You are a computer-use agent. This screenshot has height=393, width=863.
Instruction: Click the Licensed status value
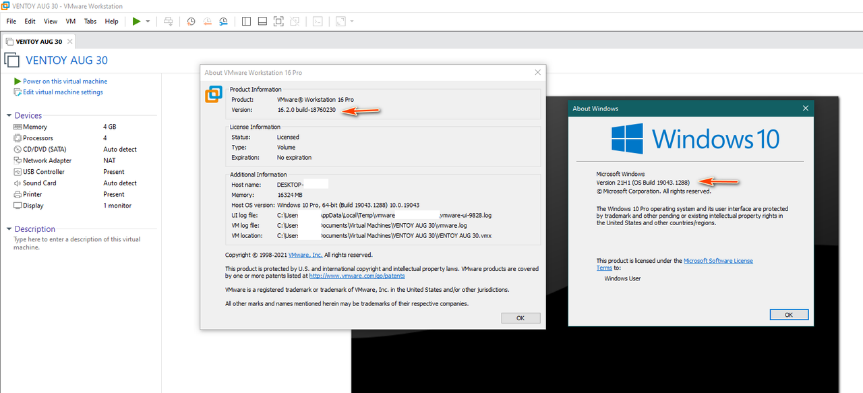tap(289, 137)
